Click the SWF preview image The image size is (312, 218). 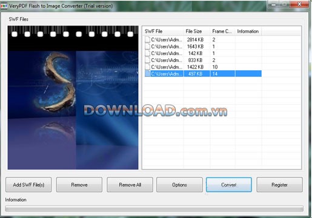pyautogui.click(x=73, y=97)
